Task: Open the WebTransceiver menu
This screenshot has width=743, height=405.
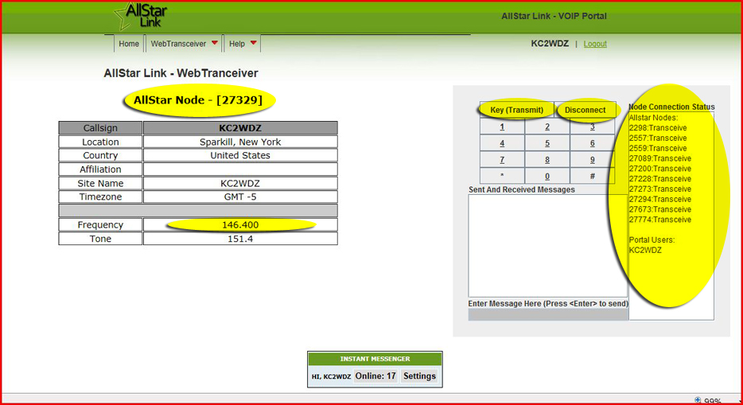Action: (x=179, y=44)
